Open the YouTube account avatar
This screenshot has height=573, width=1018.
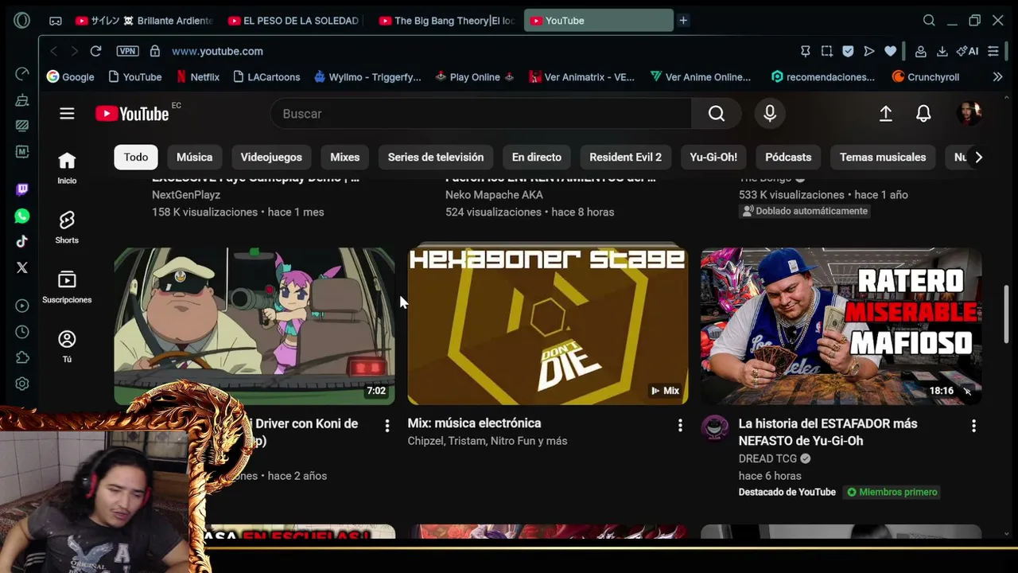point(969,114)
